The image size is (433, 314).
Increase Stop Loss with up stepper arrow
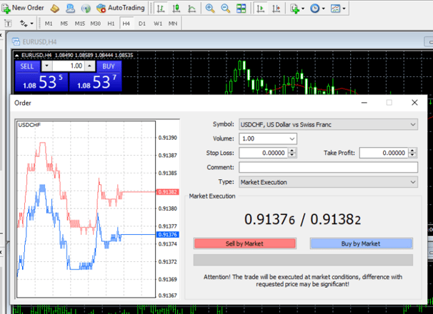[x=292, y=151]
